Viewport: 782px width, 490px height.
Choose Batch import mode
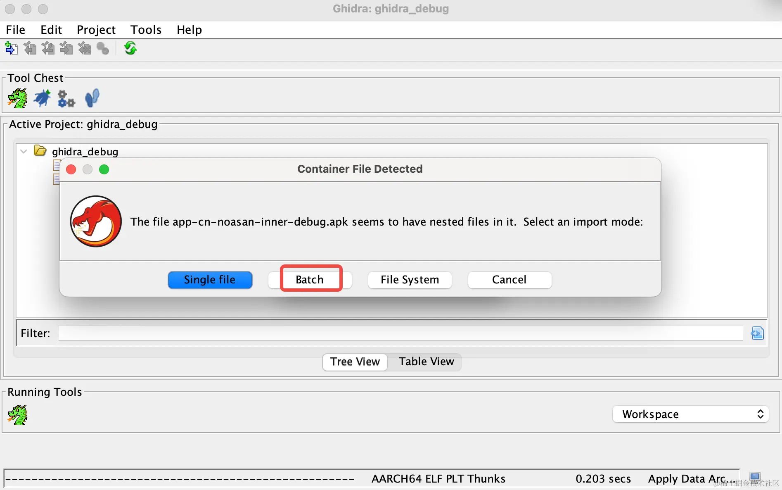click(310, 280)
